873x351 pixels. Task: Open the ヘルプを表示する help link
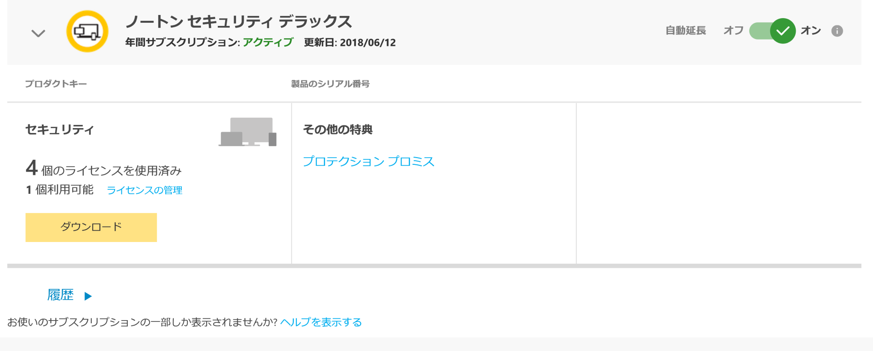[321, 322]
